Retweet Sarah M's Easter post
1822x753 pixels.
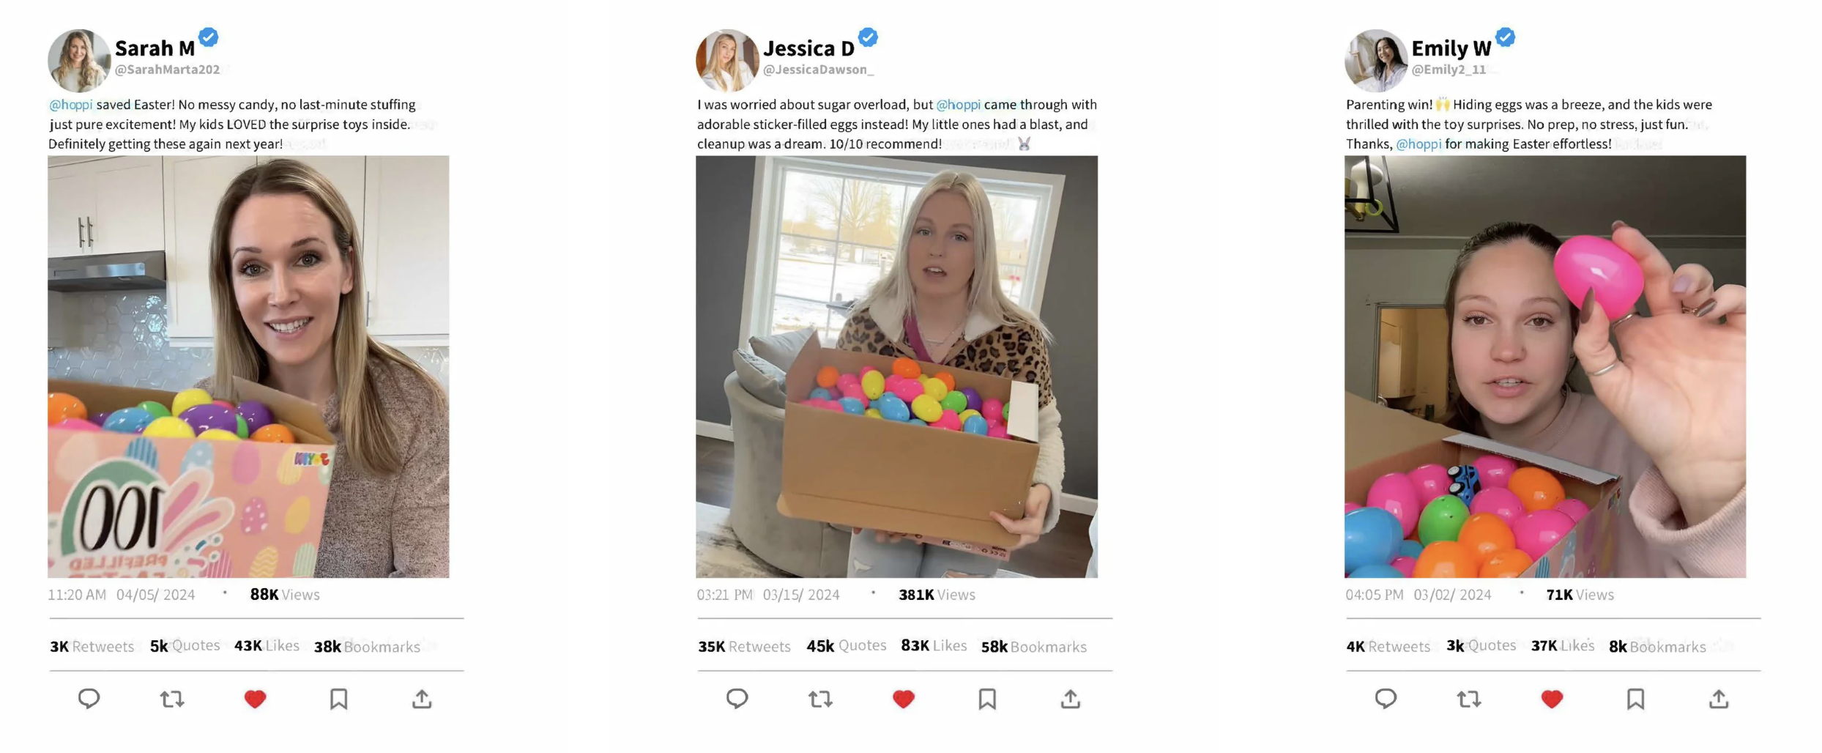(172, 699)
